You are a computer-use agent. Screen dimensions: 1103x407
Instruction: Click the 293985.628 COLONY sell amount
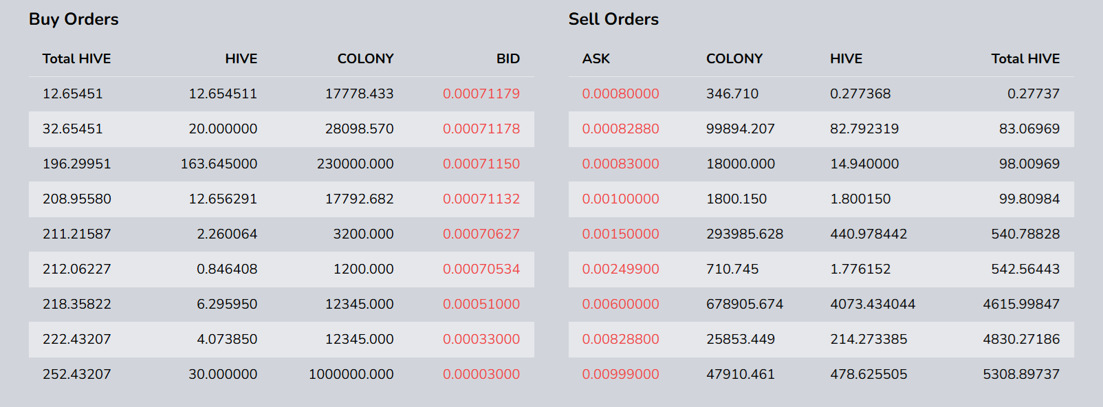744,234
